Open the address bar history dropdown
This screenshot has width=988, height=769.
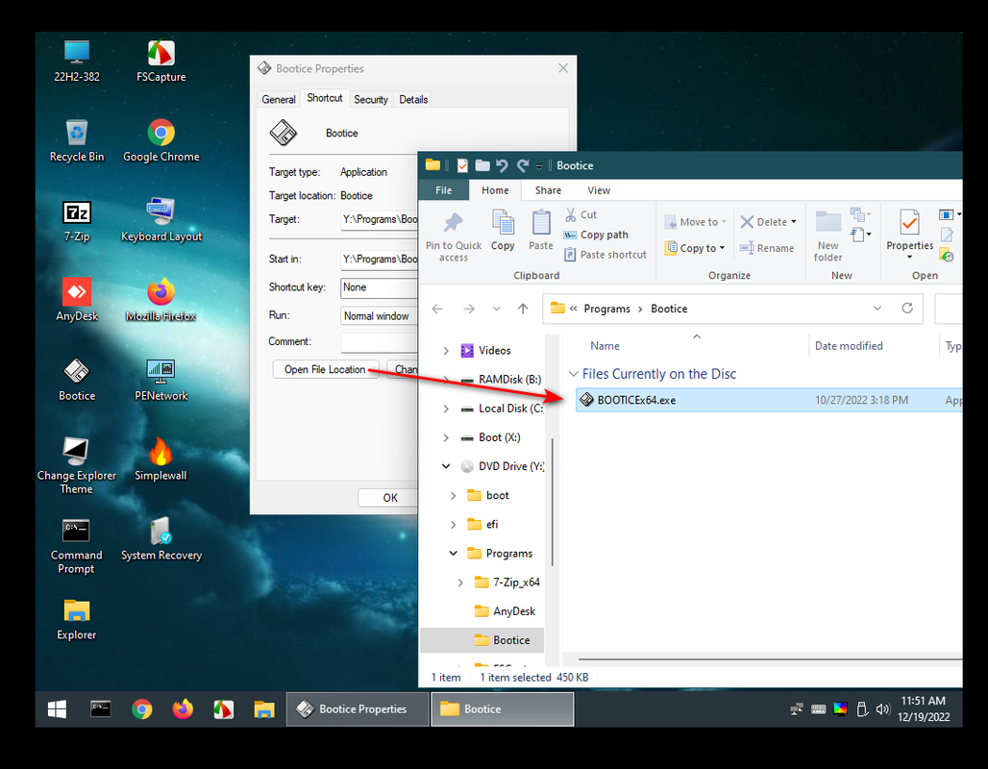point(877,309)
